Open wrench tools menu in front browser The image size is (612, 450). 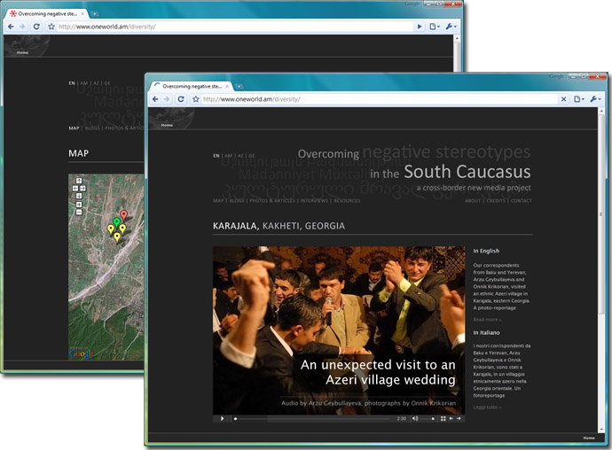pos(595,99)
